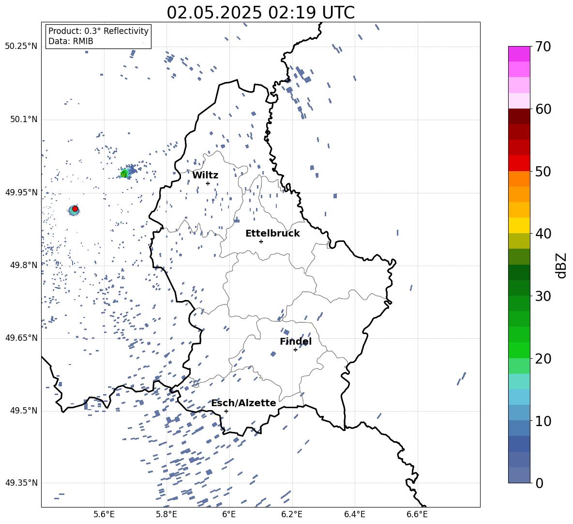Click the 6°E longitude label
Screen dimensions: 573x524
229,514
